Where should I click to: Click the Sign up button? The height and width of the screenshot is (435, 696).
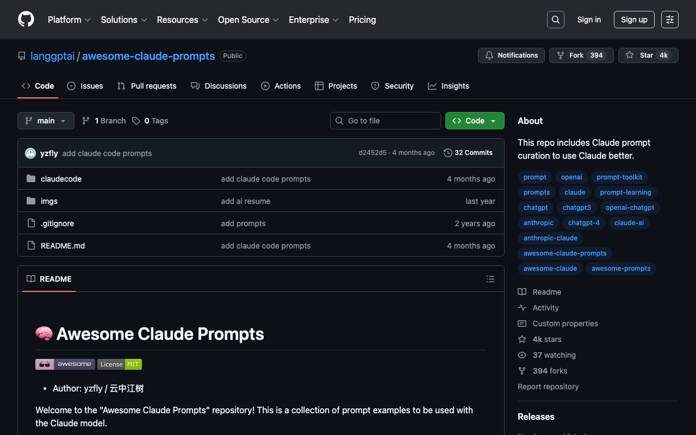pos(633,20)
